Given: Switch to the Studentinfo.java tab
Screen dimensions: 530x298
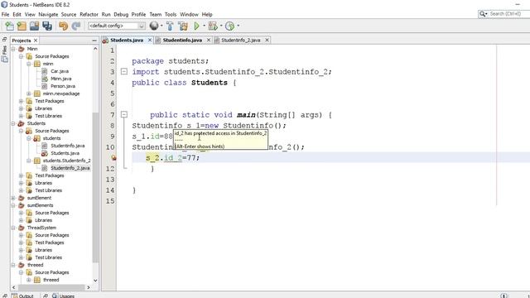Looking at the screenshot, I should (x=182, y=41).
